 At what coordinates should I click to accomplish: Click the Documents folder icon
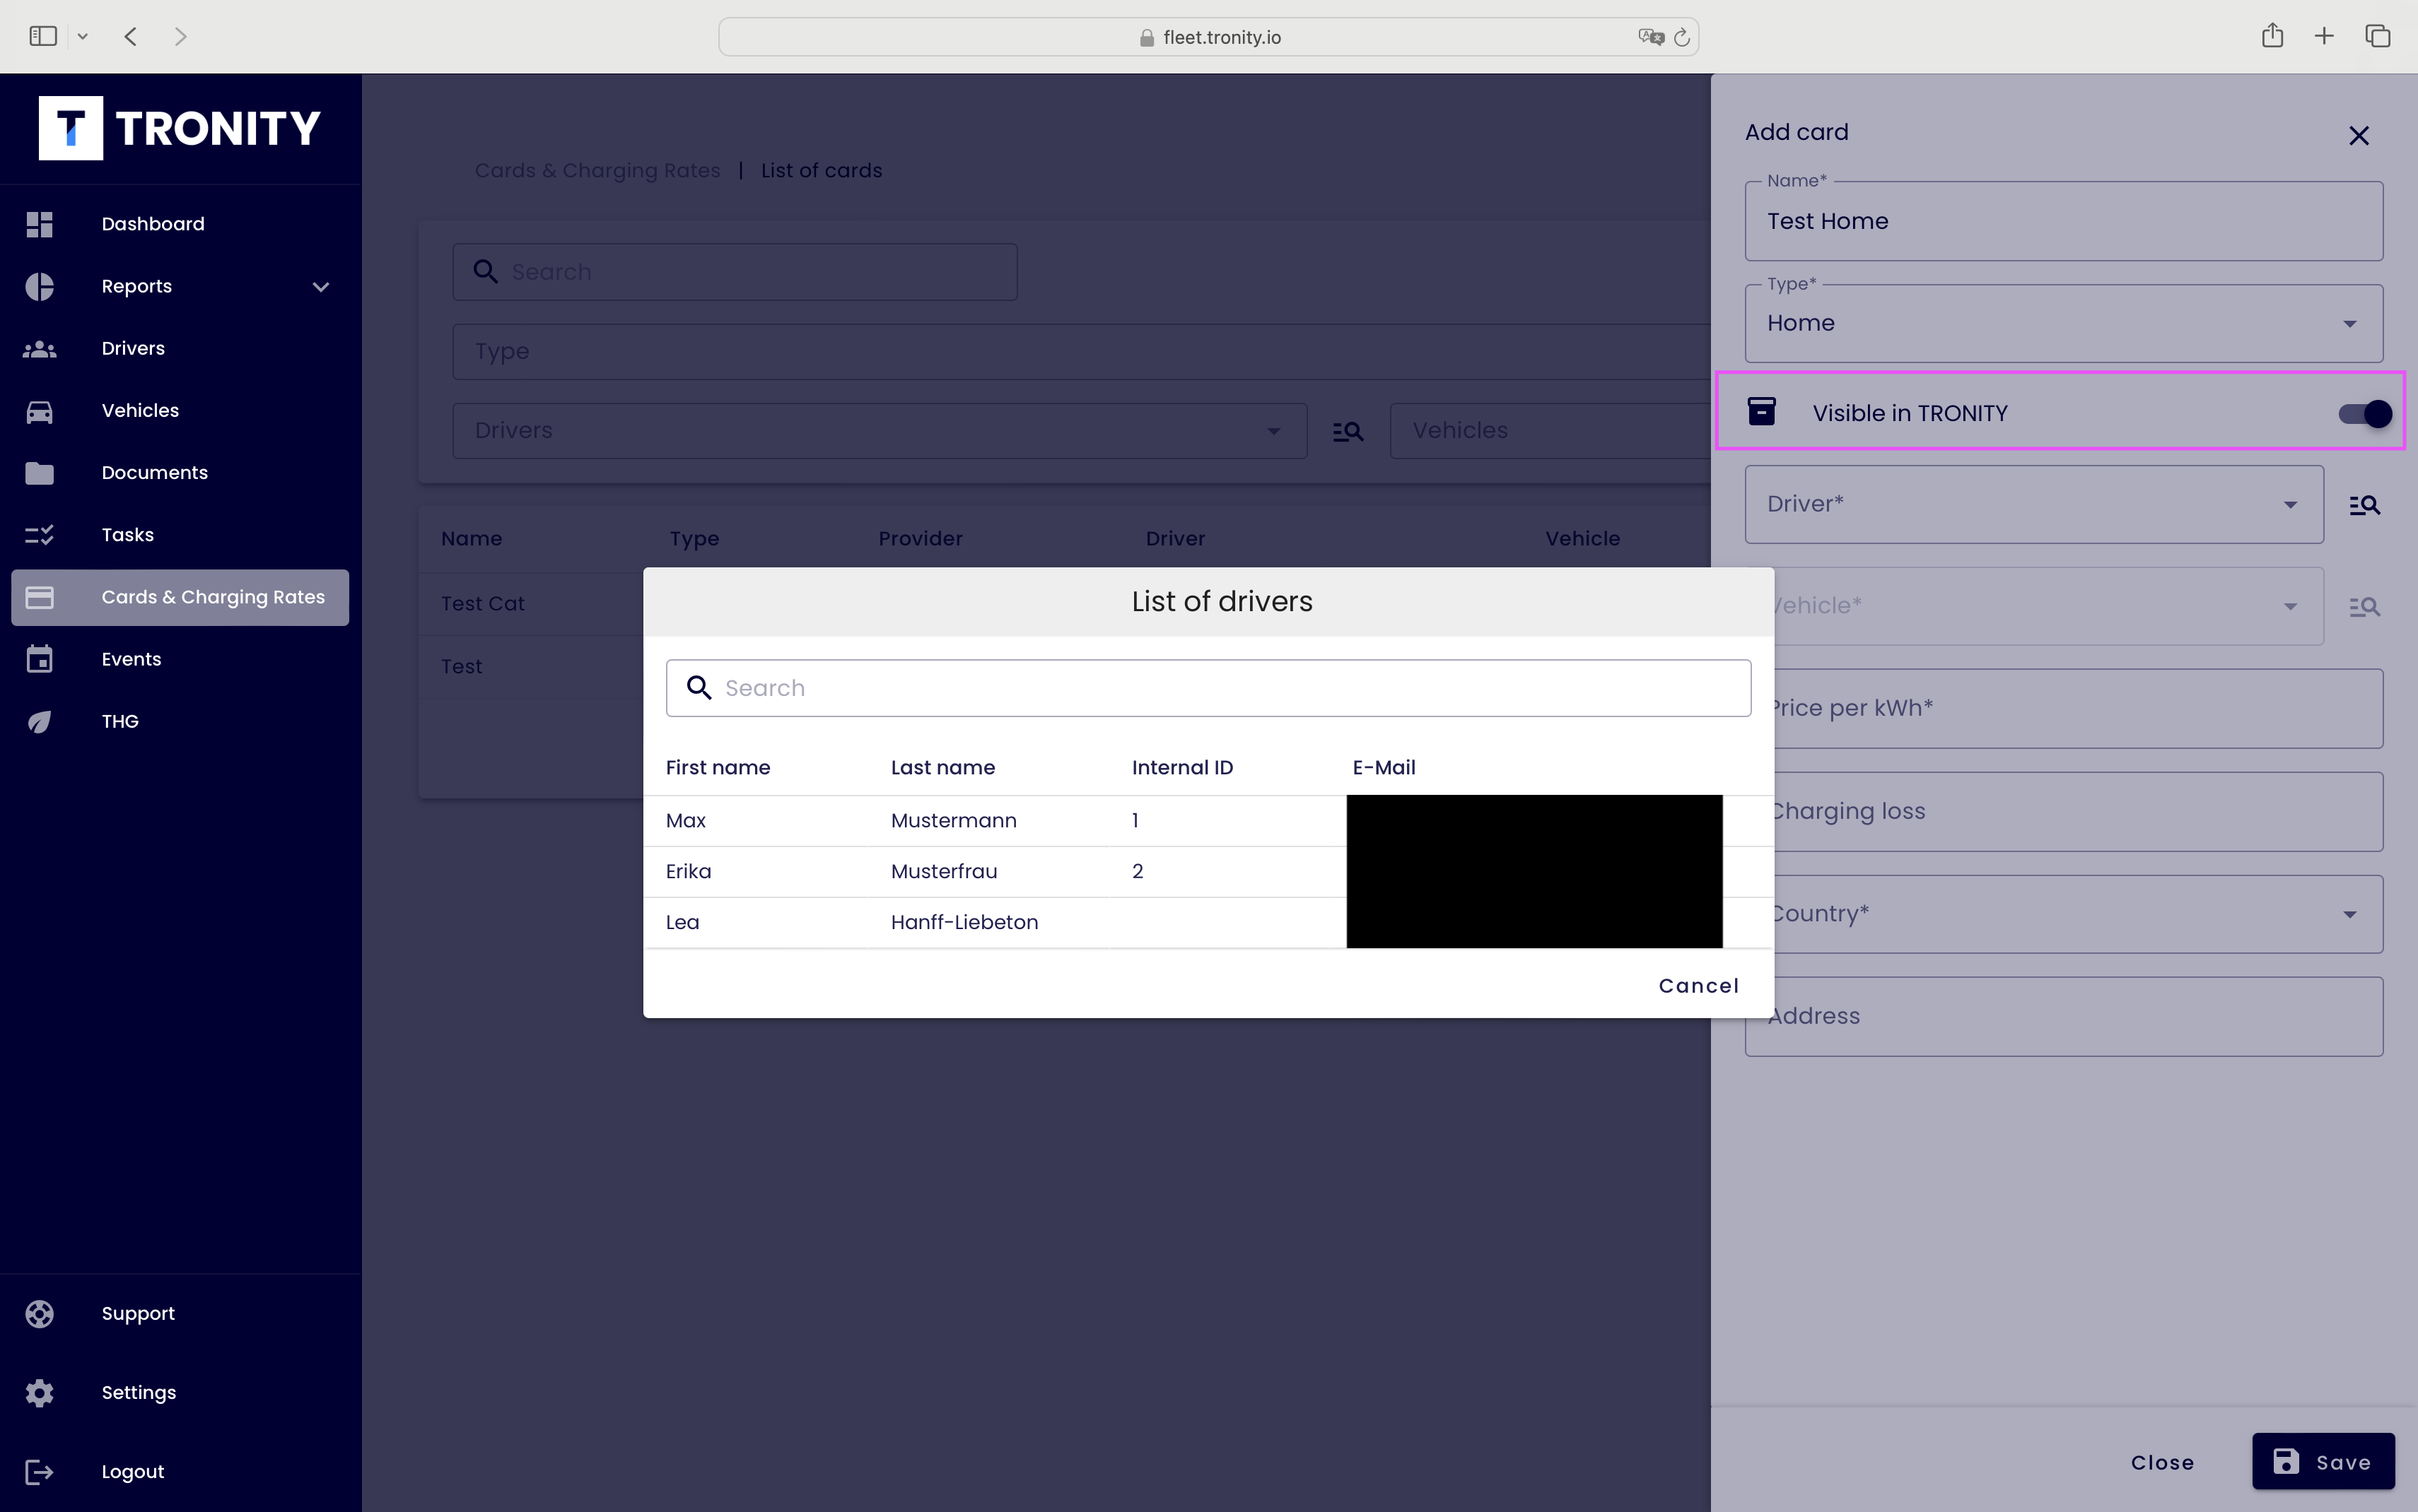pos(39,473)
